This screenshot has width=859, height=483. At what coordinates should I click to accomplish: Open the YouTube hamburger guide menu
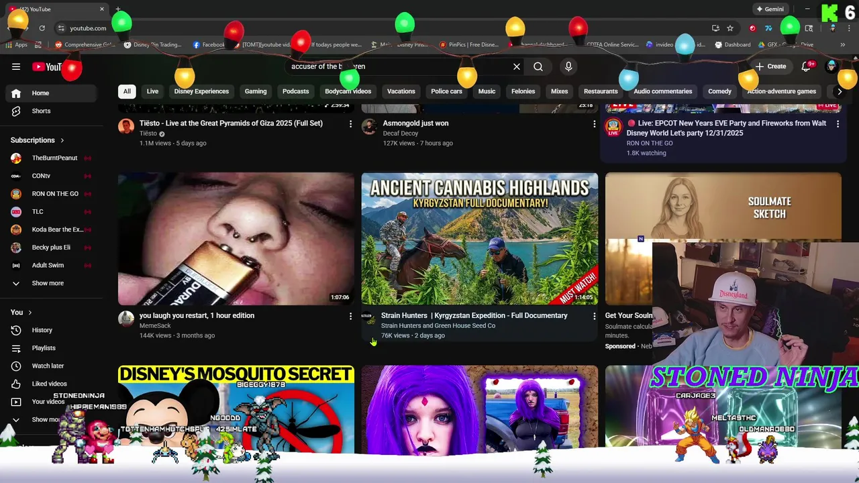(x=16, y=66)
